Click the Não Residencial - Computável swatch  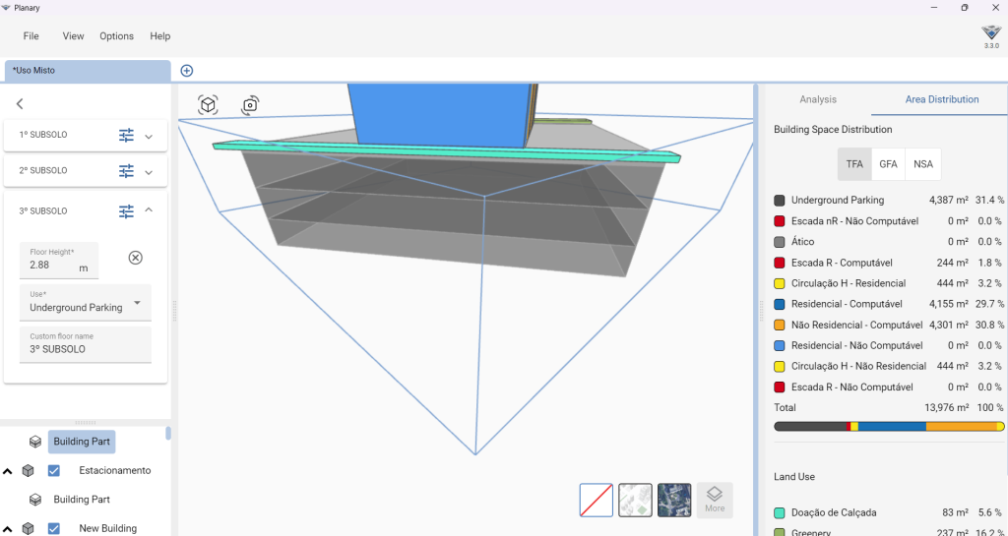coord(780,325)
